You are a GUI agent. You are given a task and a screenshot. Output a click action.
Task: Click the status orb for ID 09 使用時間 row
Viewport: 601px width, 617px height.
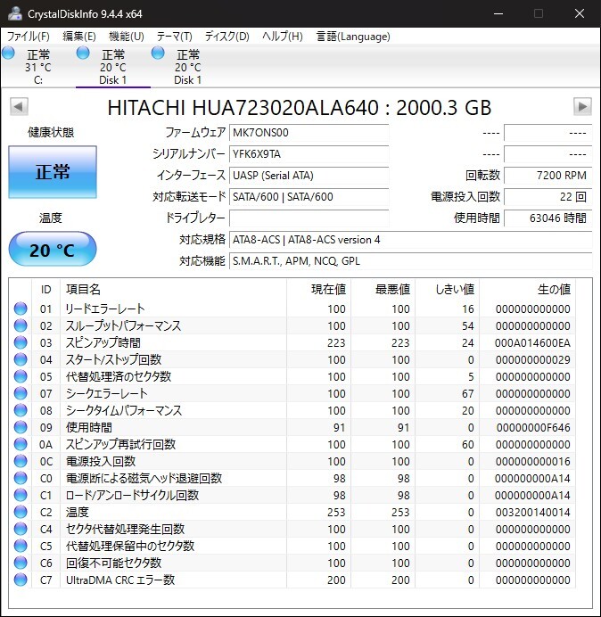[x=21, y=427]
